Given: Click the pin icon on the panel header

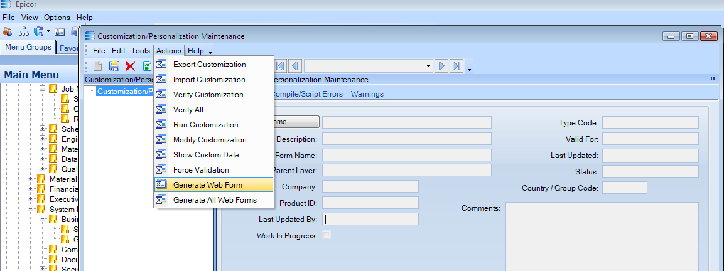Looking at the screenshot, I should [713, 80].
